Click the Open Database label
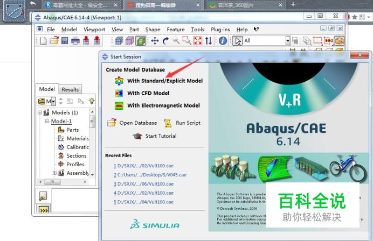The image size is (373, 241). click(x=138, y=123)
